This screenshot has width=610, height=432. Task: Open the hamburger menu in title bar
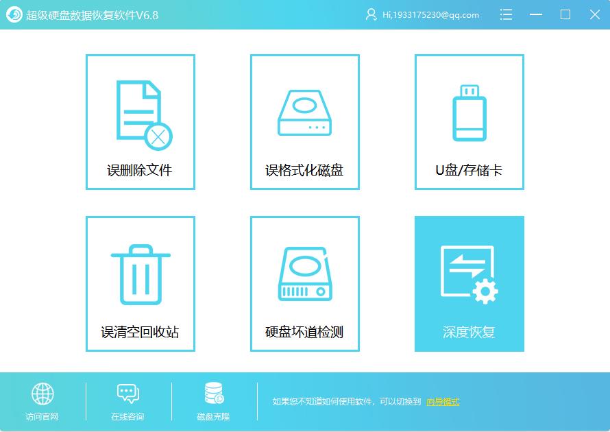(x=506, y=15)
